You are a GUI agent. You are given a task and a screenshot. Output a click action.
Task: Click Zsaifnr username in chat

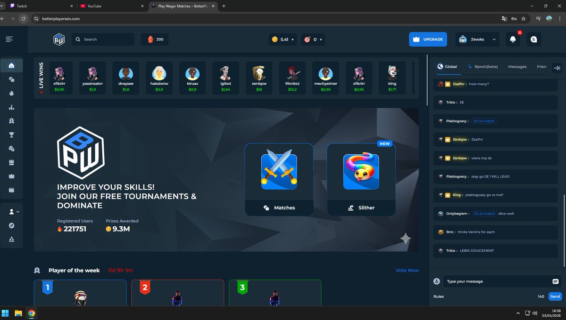click(458, 84)
